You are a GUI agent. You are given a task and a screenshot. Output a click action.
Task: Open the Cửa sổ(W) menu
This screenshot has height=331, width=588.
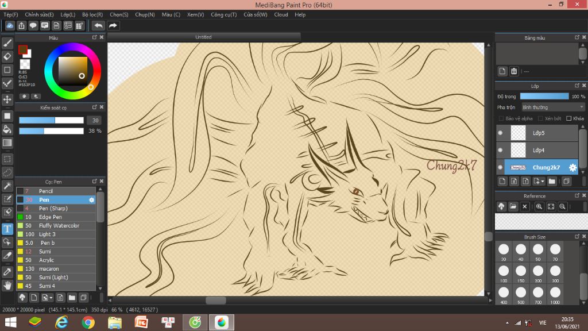(256, 14)
